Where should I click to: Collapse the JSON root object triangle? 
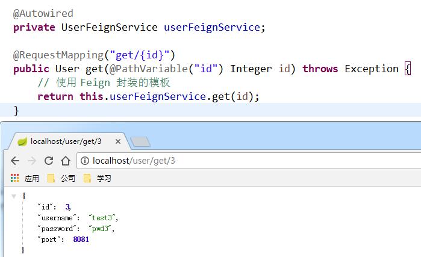point(14,196)
